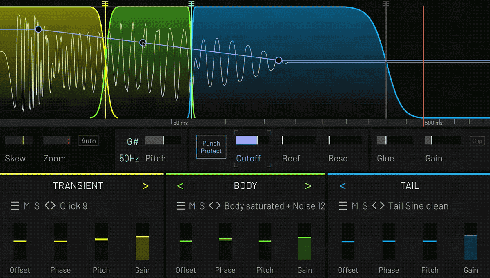Solo the Transient layer with the S icon

pyautogui.click(x=37, y=206)
